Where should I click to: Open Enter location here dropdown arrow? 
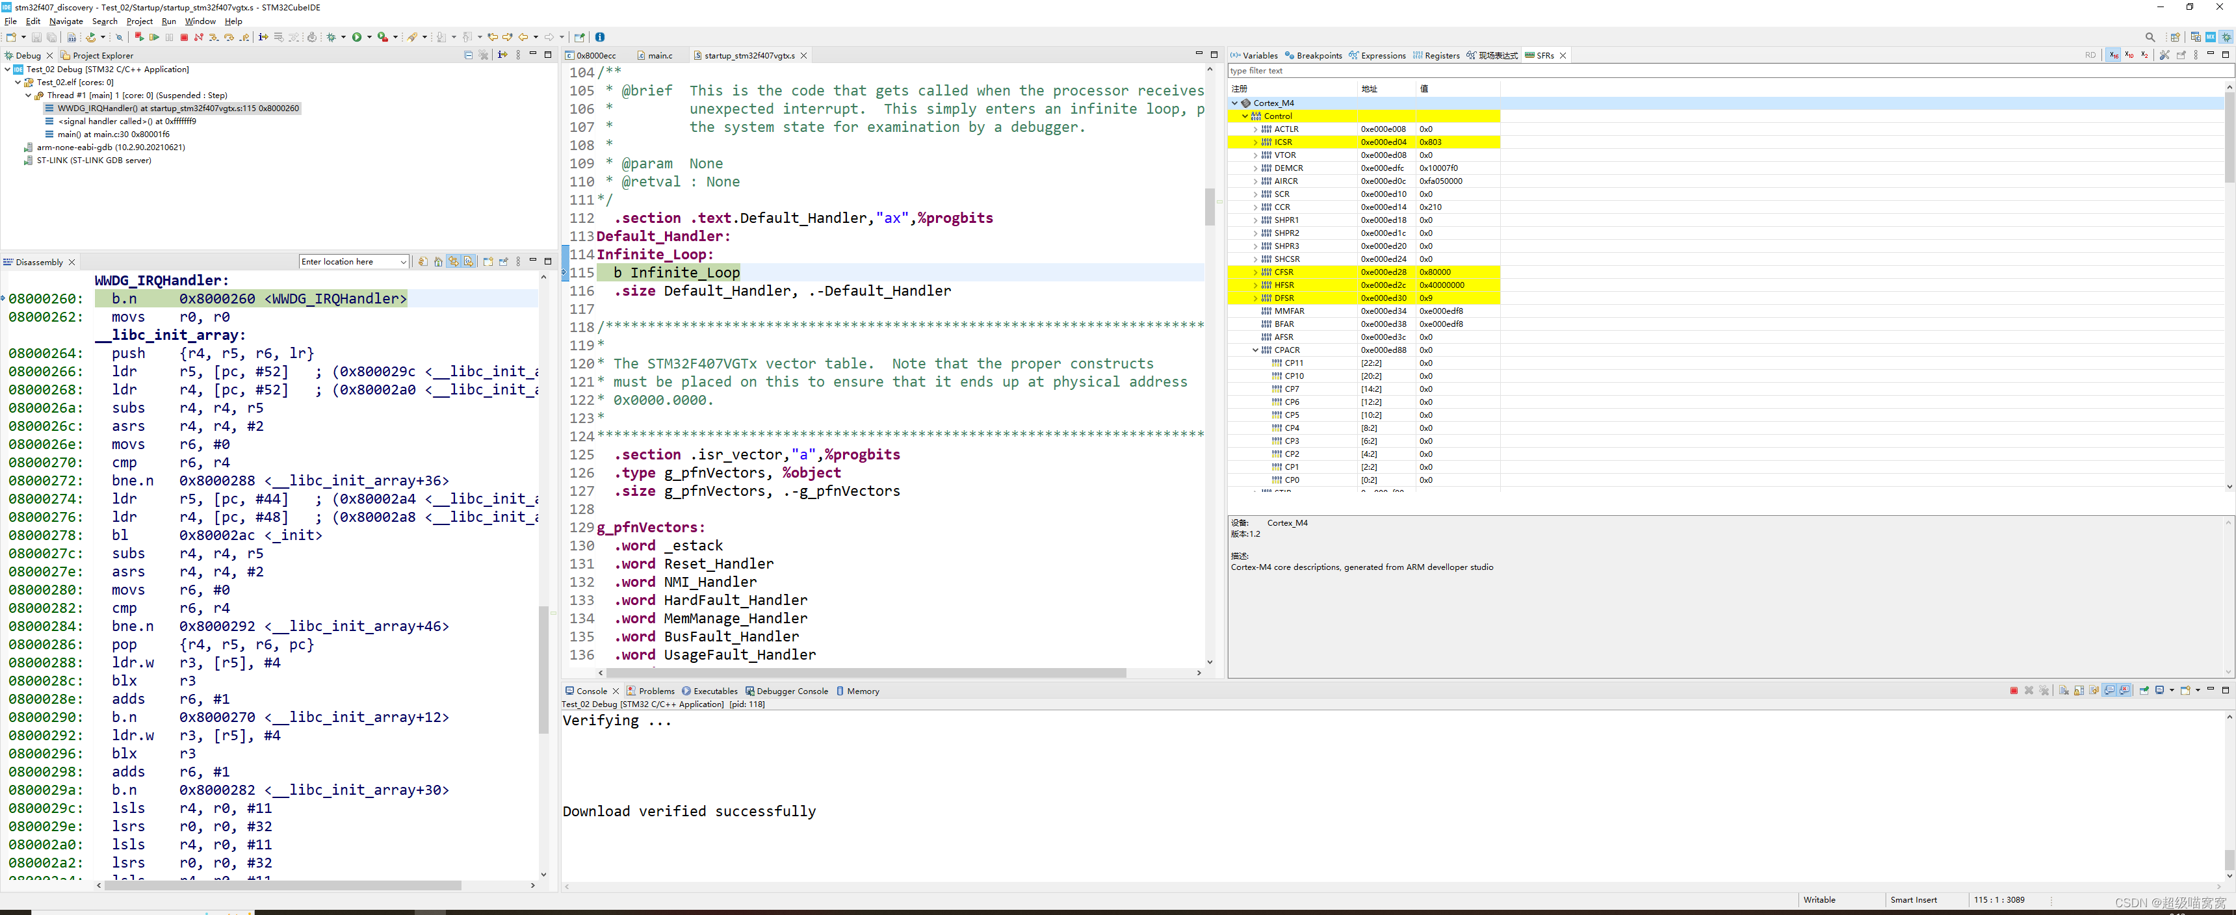(x=404, y=262)
